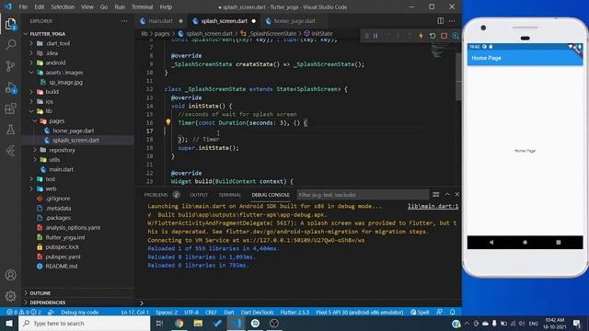Click the Spaces: 2 indentation setting
This screenshot has width=589, height=331.
pos(167,312)
